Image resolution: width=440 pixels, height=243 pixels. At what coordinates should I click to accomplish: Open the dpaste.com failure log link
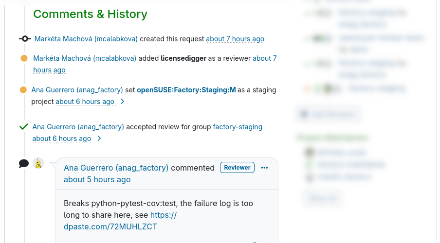pos(110,226)
